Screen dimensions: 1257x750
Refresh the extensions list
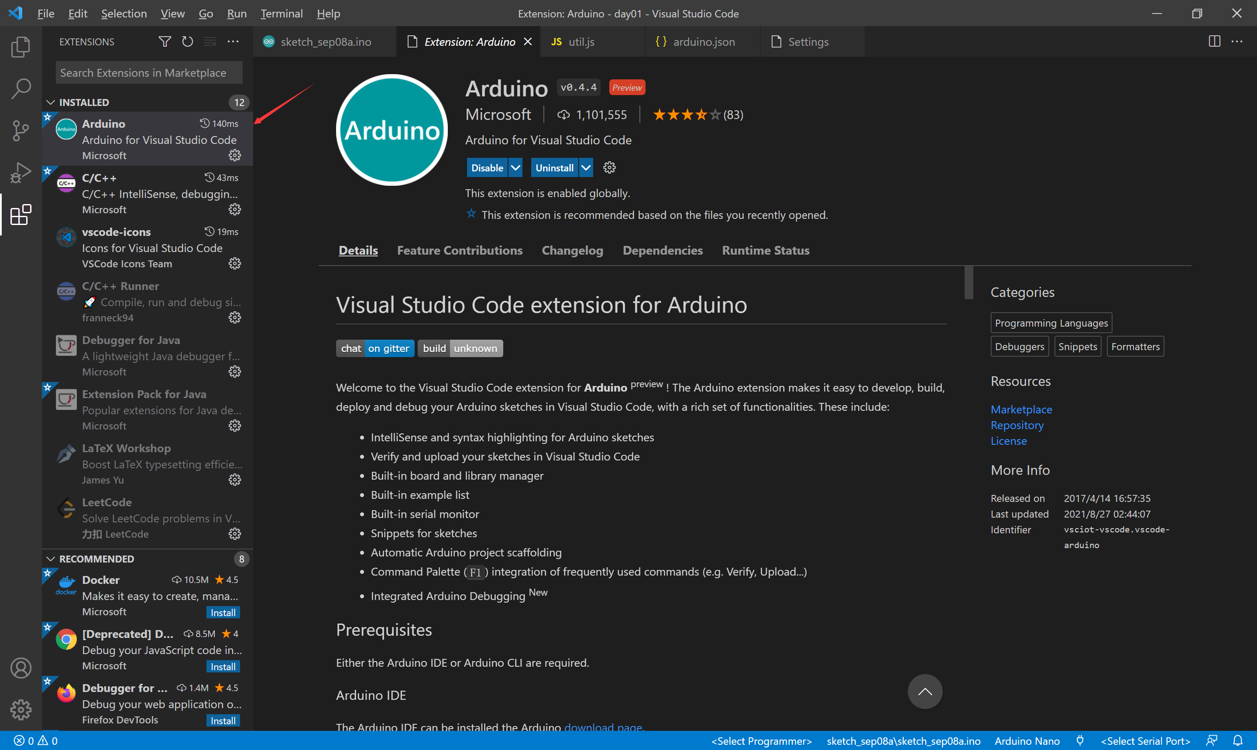188,41
